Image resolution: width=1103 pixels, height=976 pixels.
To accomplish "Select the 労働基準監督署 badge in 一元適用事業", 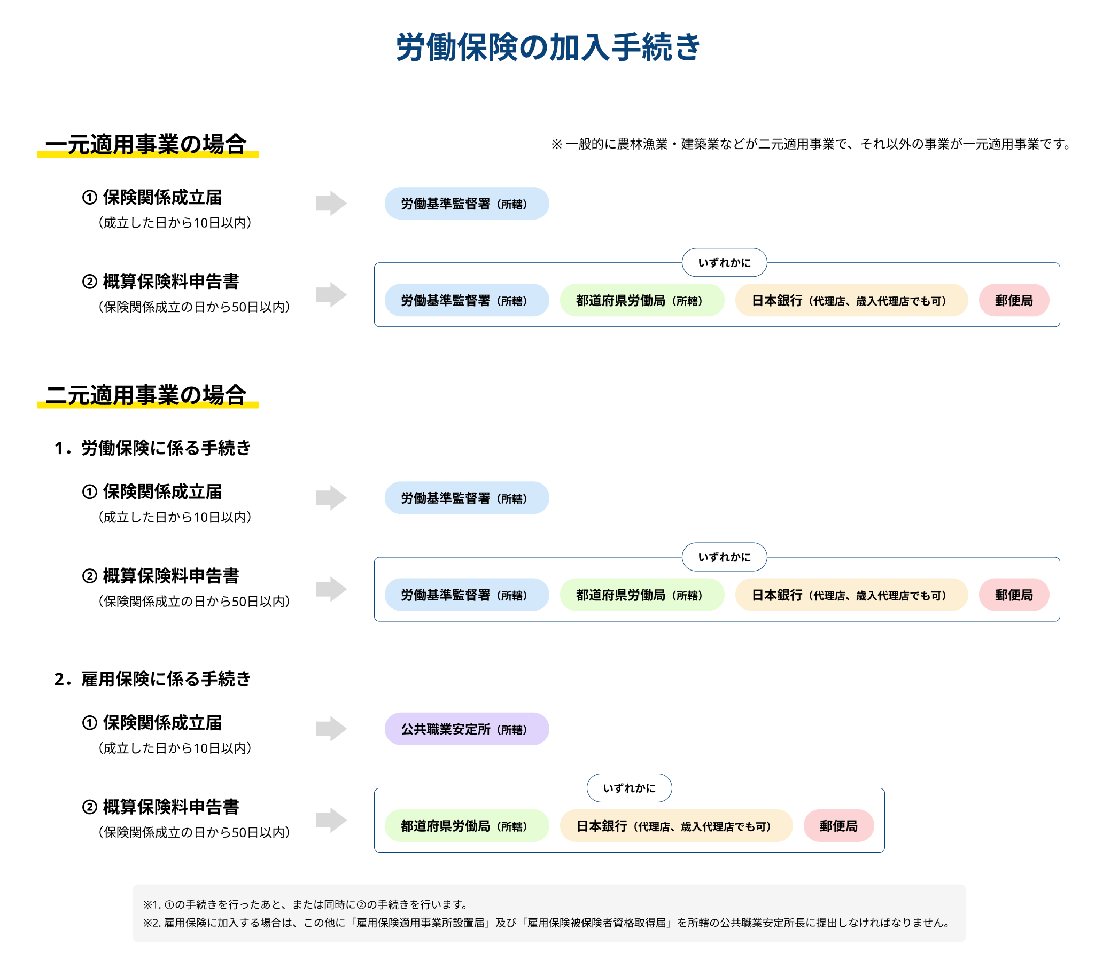I will (x=467, y=204).
